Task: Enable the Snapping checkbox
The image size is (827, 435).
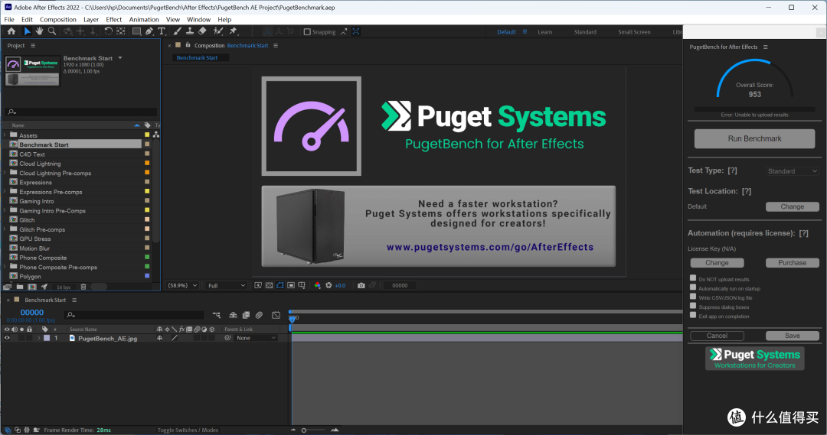Action: point(307,32)
